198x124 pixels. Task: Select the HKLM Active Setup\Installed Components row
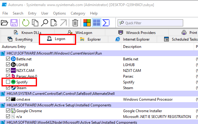tap(99, 105)
